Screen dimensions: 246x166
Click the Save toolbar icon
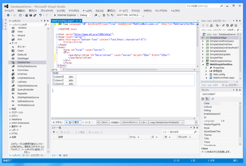tap(31, 15)
